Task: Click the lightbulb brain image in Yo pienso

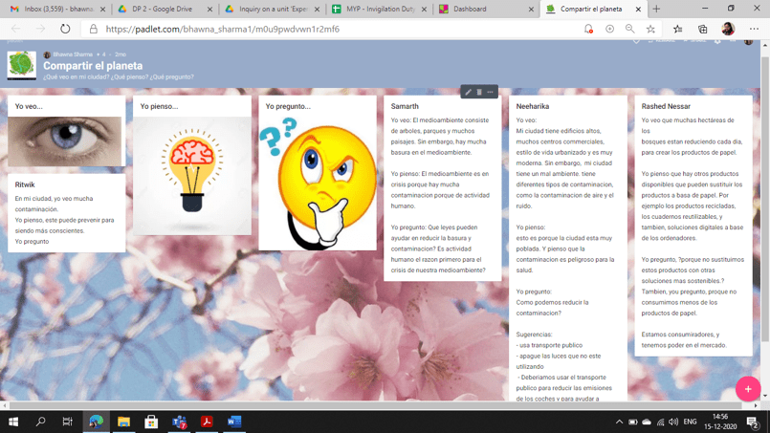Action: coord(192,170)
